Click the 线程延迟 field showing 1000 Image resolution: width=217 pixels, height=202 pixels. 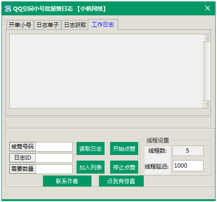pyautogui.click(x=188, y=166)
